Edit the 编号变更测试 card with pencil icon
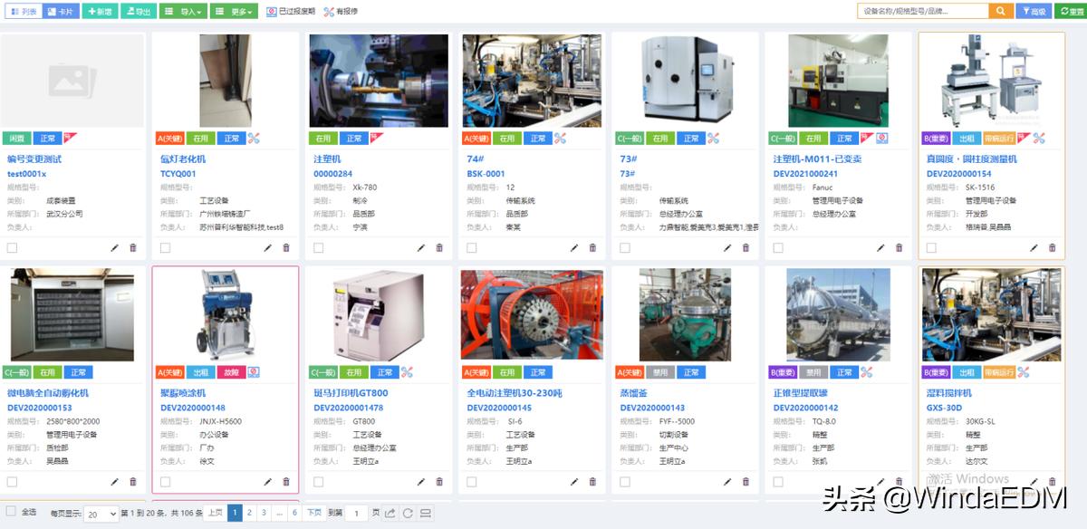Image resolution: width=1087 pixels, height=529 pixels. 115,247
